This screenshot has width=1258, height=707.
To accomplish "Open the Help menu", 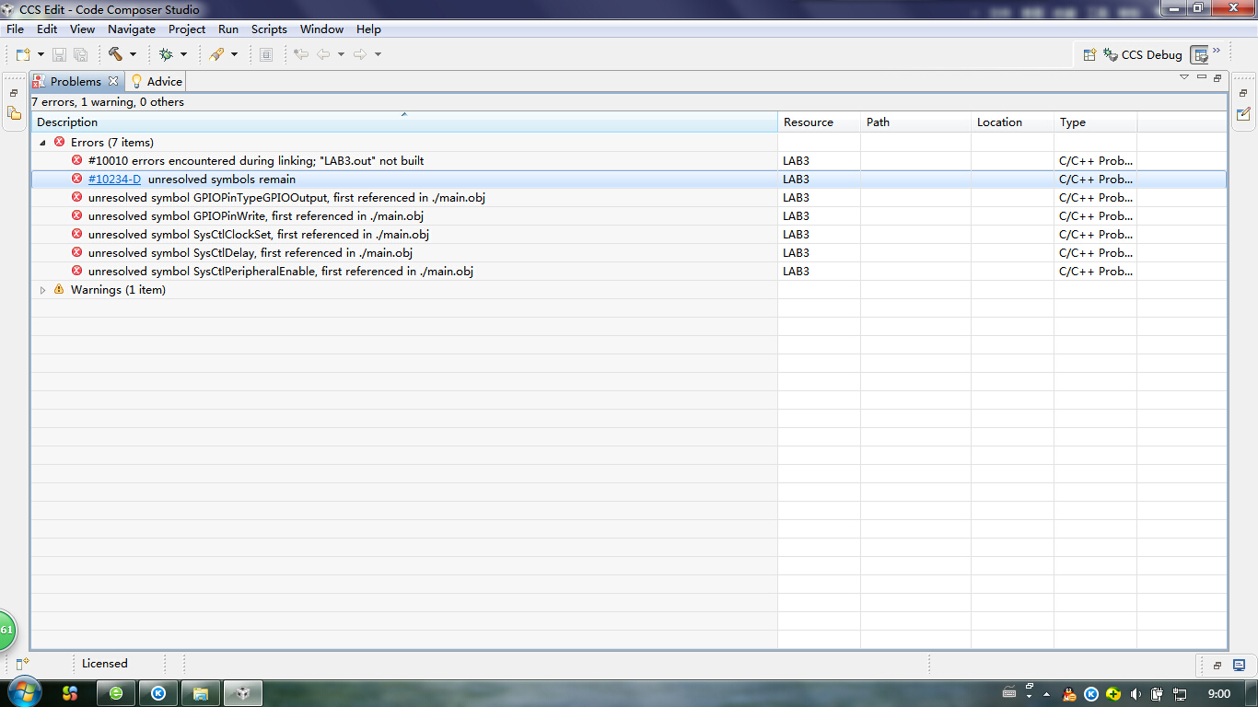I will click(x=368, y=29).
